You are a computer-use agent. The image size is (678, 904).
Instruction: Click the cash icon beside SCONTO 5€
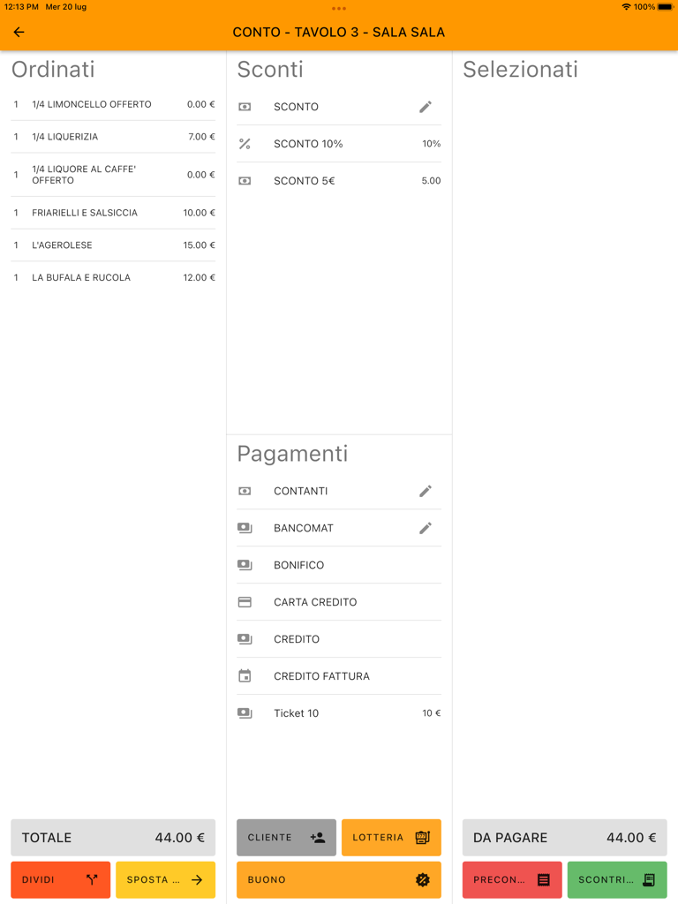click(245, 181)
